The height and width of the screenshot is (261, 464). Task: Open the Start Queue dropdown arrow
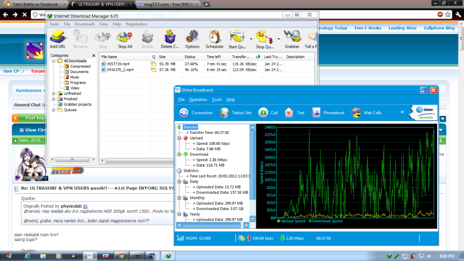pos(251,39)
